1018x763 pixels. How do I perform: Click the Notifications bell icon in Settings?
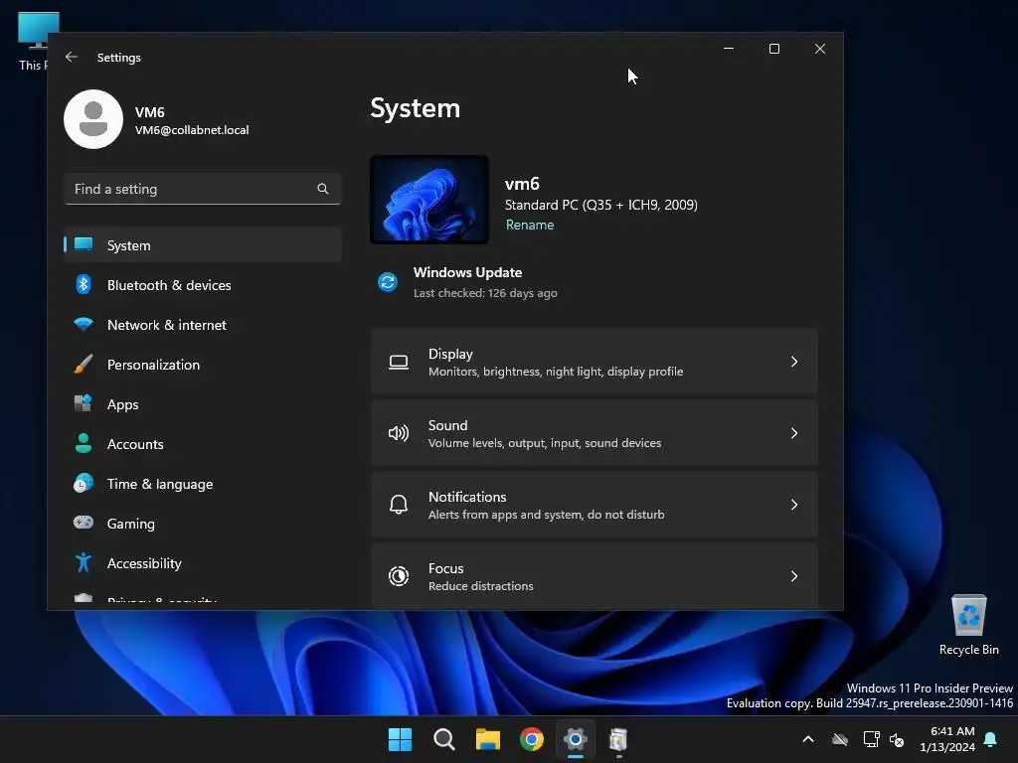[x=399, y=505]
